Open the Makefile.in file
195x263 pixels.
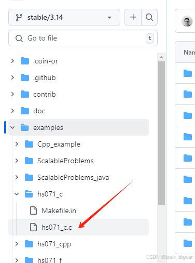tap(59, 211)
